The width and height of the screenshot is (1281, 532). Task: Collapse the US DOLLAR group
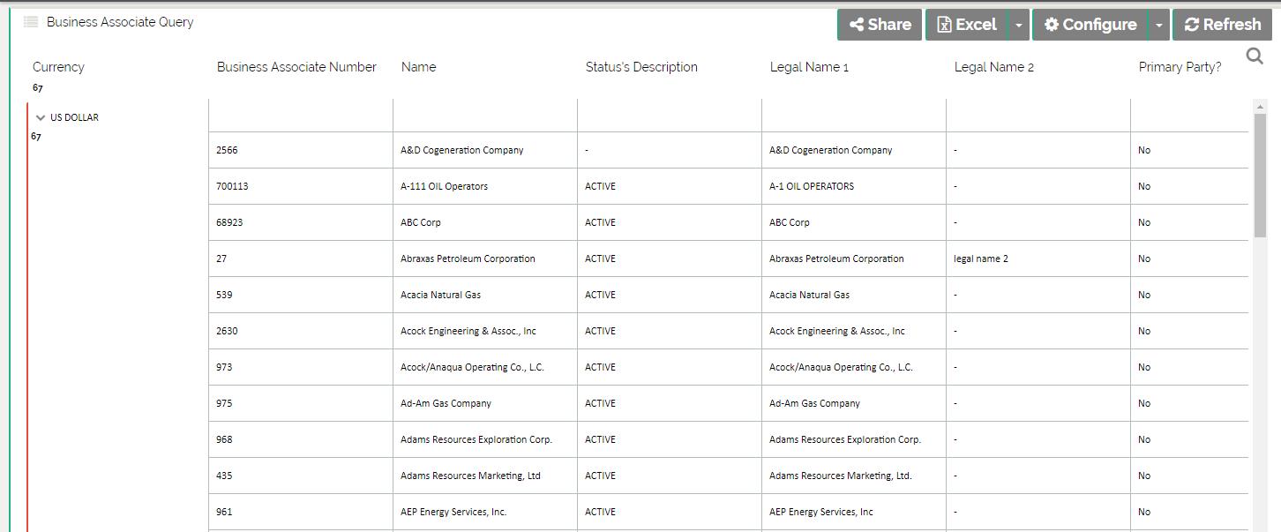pos(41,117)
